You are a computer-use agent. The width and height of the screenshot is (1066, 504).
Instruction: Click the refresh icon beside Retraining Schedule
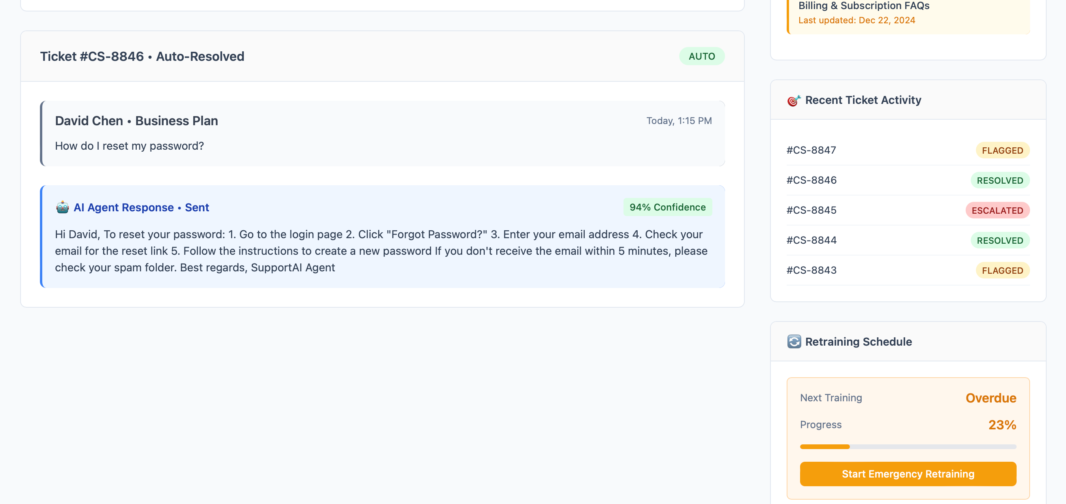pyautogui.click(x=794, y=342)
